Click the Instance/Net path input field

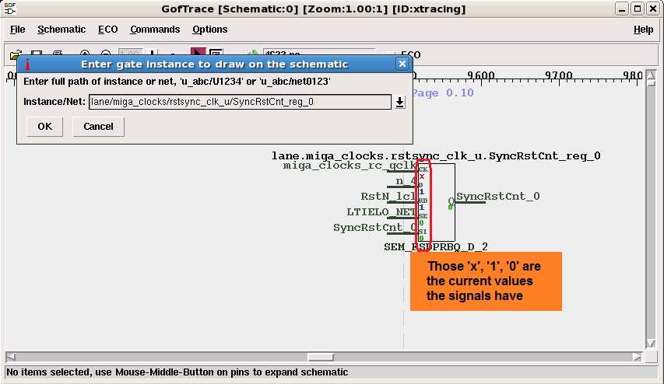coord(240,102)
